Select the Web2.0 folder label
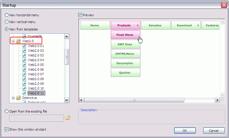Viewport: 229px width, 138px height. (28, 41)
